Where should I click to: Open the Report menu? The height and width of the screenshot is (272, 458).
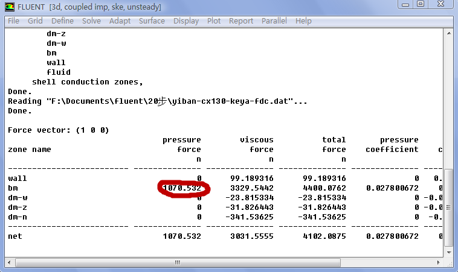(241, 21)
